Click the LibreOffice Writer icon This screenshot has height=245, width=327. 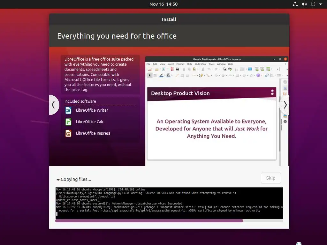(x=68, y=110)
